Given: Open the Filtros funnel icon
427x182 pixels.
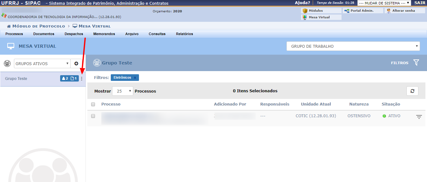Looking at the screenshot, I should tap(416, 63).
